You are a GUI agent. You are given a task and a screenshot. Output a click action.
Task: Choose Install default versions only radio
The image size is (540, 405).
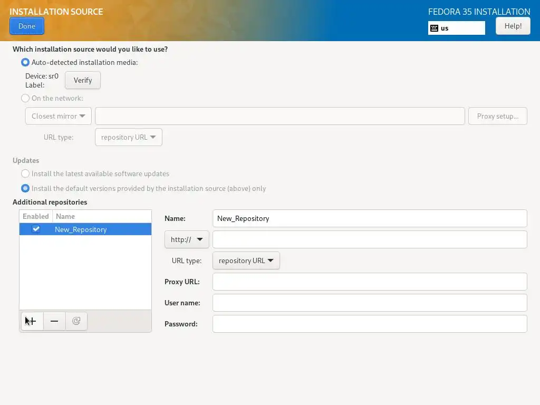click(x=25, y=188)
